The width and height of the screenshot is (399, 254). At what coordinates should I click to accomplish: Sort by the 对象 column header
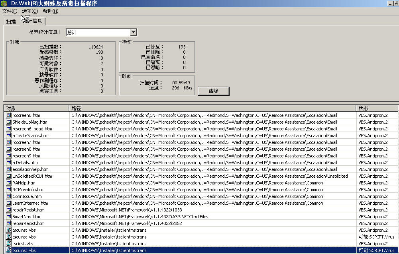point(36,109)
